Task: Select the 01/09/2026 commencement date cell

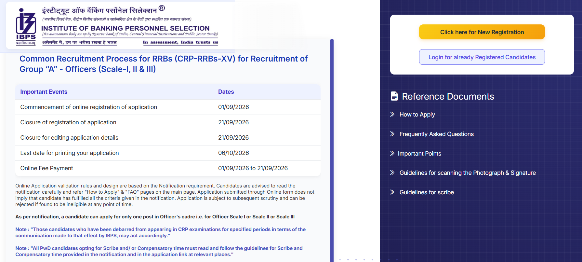Action: pyautogui.click(x=233, y=107)
